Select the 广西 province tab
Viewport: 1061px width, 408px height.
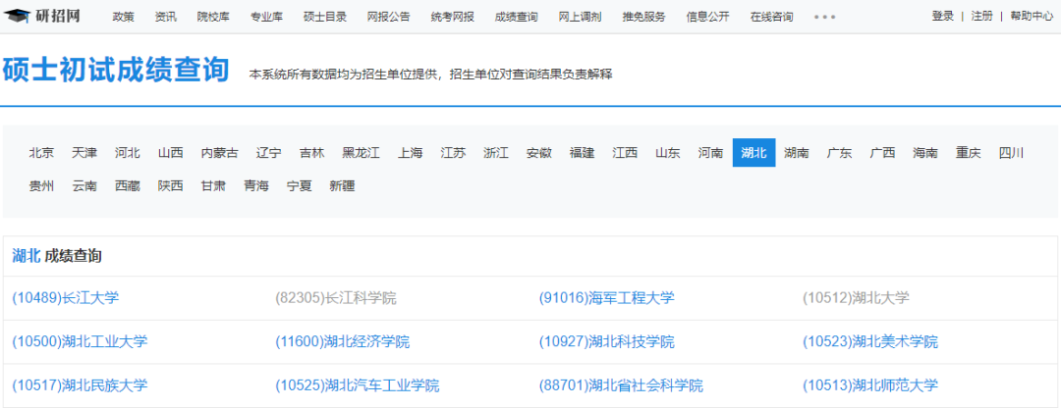882,153
